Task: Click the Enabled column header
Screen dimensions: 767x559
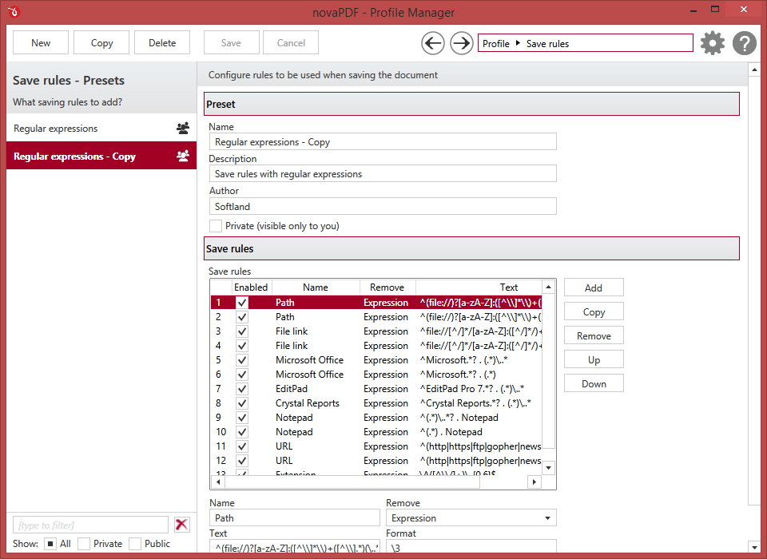Action: 251,287
